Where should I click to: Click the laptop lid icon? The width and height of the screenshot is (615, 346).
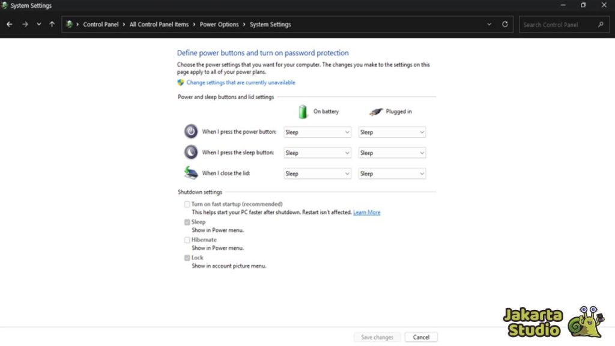[x=191, y=172]
